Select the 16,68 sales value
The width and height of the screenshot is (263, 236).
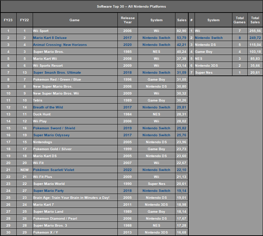click(x=181, y=233)
